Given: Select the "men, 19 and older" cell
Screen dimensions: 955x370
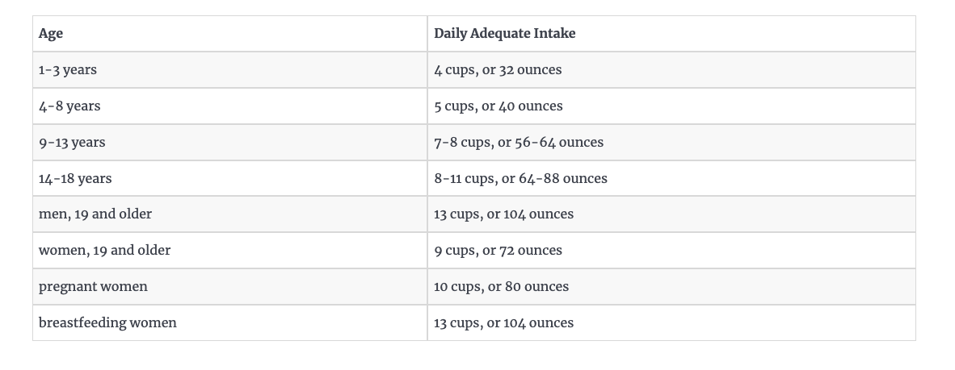Looking at the screenshot, I should point(95,214).
